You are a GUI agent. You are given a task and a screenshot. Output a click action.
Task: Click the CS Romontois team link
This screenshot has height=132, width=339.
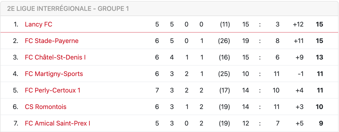46,107
